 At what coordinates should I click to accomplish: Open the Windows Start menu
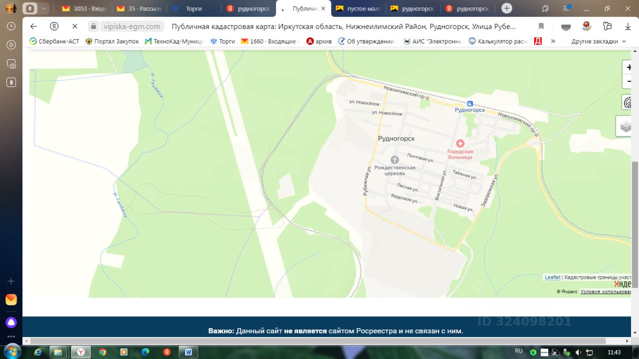tap(11, 352)
